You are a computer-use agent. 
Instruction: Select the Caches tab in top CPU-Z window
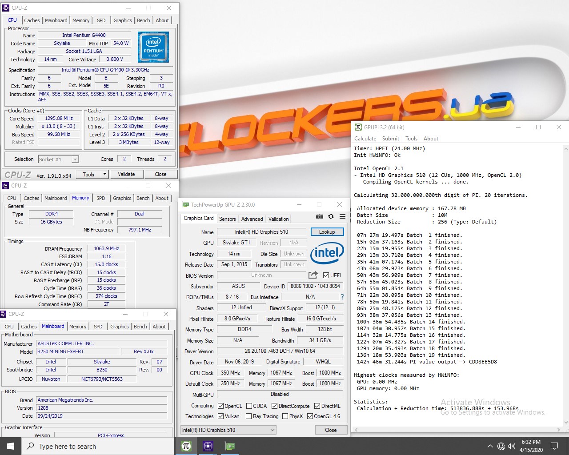[32, 20]
